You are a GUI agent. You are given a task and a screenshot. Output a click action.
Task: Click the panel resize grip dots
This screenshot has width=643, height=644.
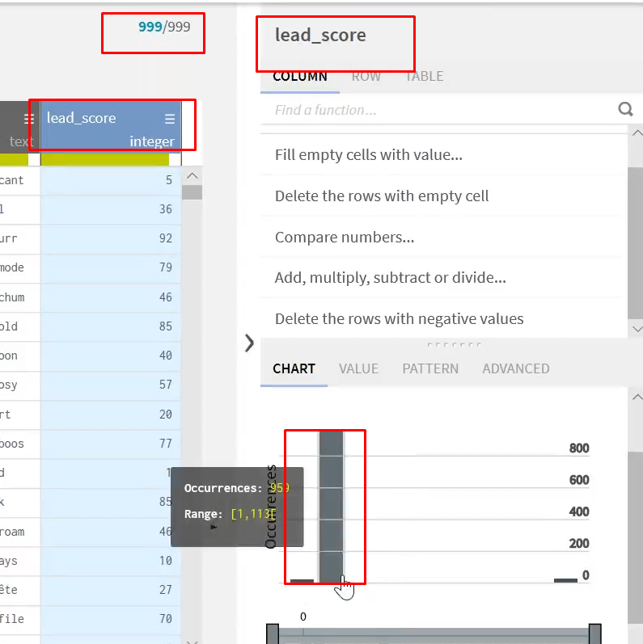click(x=455, y=344)
